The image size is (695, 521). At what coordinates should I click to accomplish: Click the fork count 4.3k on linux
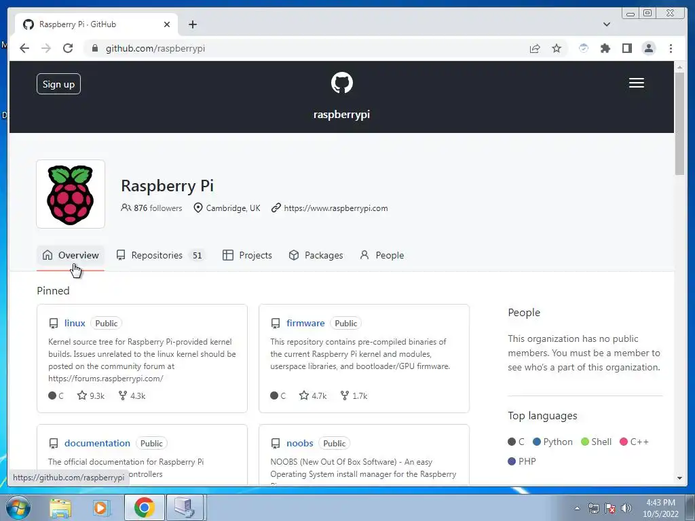(132, 395)
